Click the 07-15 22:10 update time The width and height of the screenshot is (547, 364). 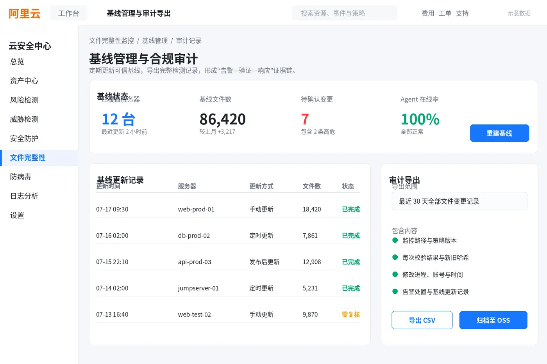pyautogui.click(x=112, y=262)
